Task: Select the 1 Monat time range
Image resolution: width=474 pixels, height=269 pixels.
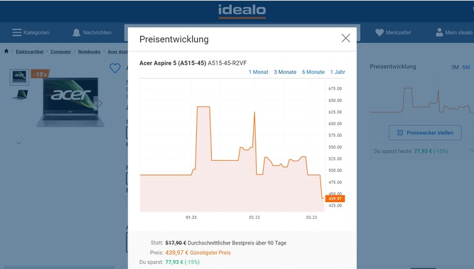Action: click(x=258, y=72)
